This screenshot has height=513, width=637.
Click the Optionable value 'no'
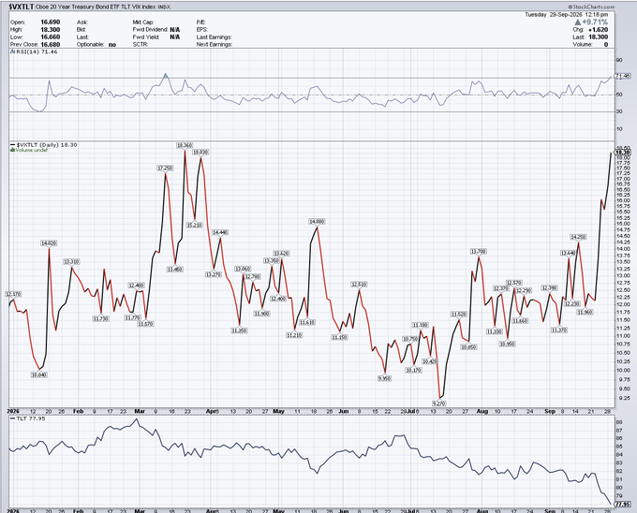[x=112, y=45]
